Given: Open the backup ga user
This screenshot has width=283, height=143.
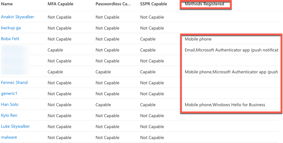Looking at the screenshot, I should tap(11, 28).
